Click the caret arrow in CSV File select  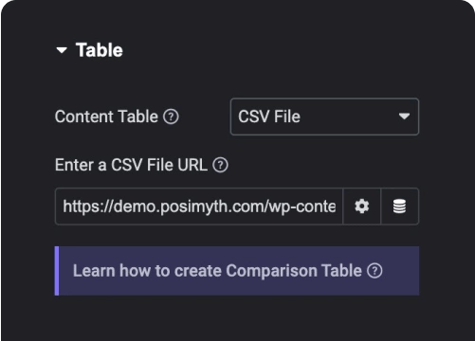(404, 117)
